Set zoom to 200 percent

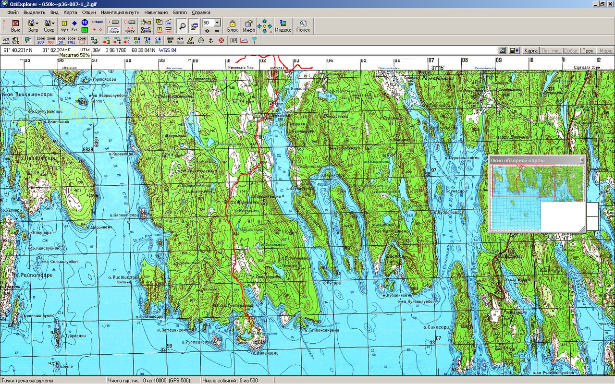click(40, 40)
